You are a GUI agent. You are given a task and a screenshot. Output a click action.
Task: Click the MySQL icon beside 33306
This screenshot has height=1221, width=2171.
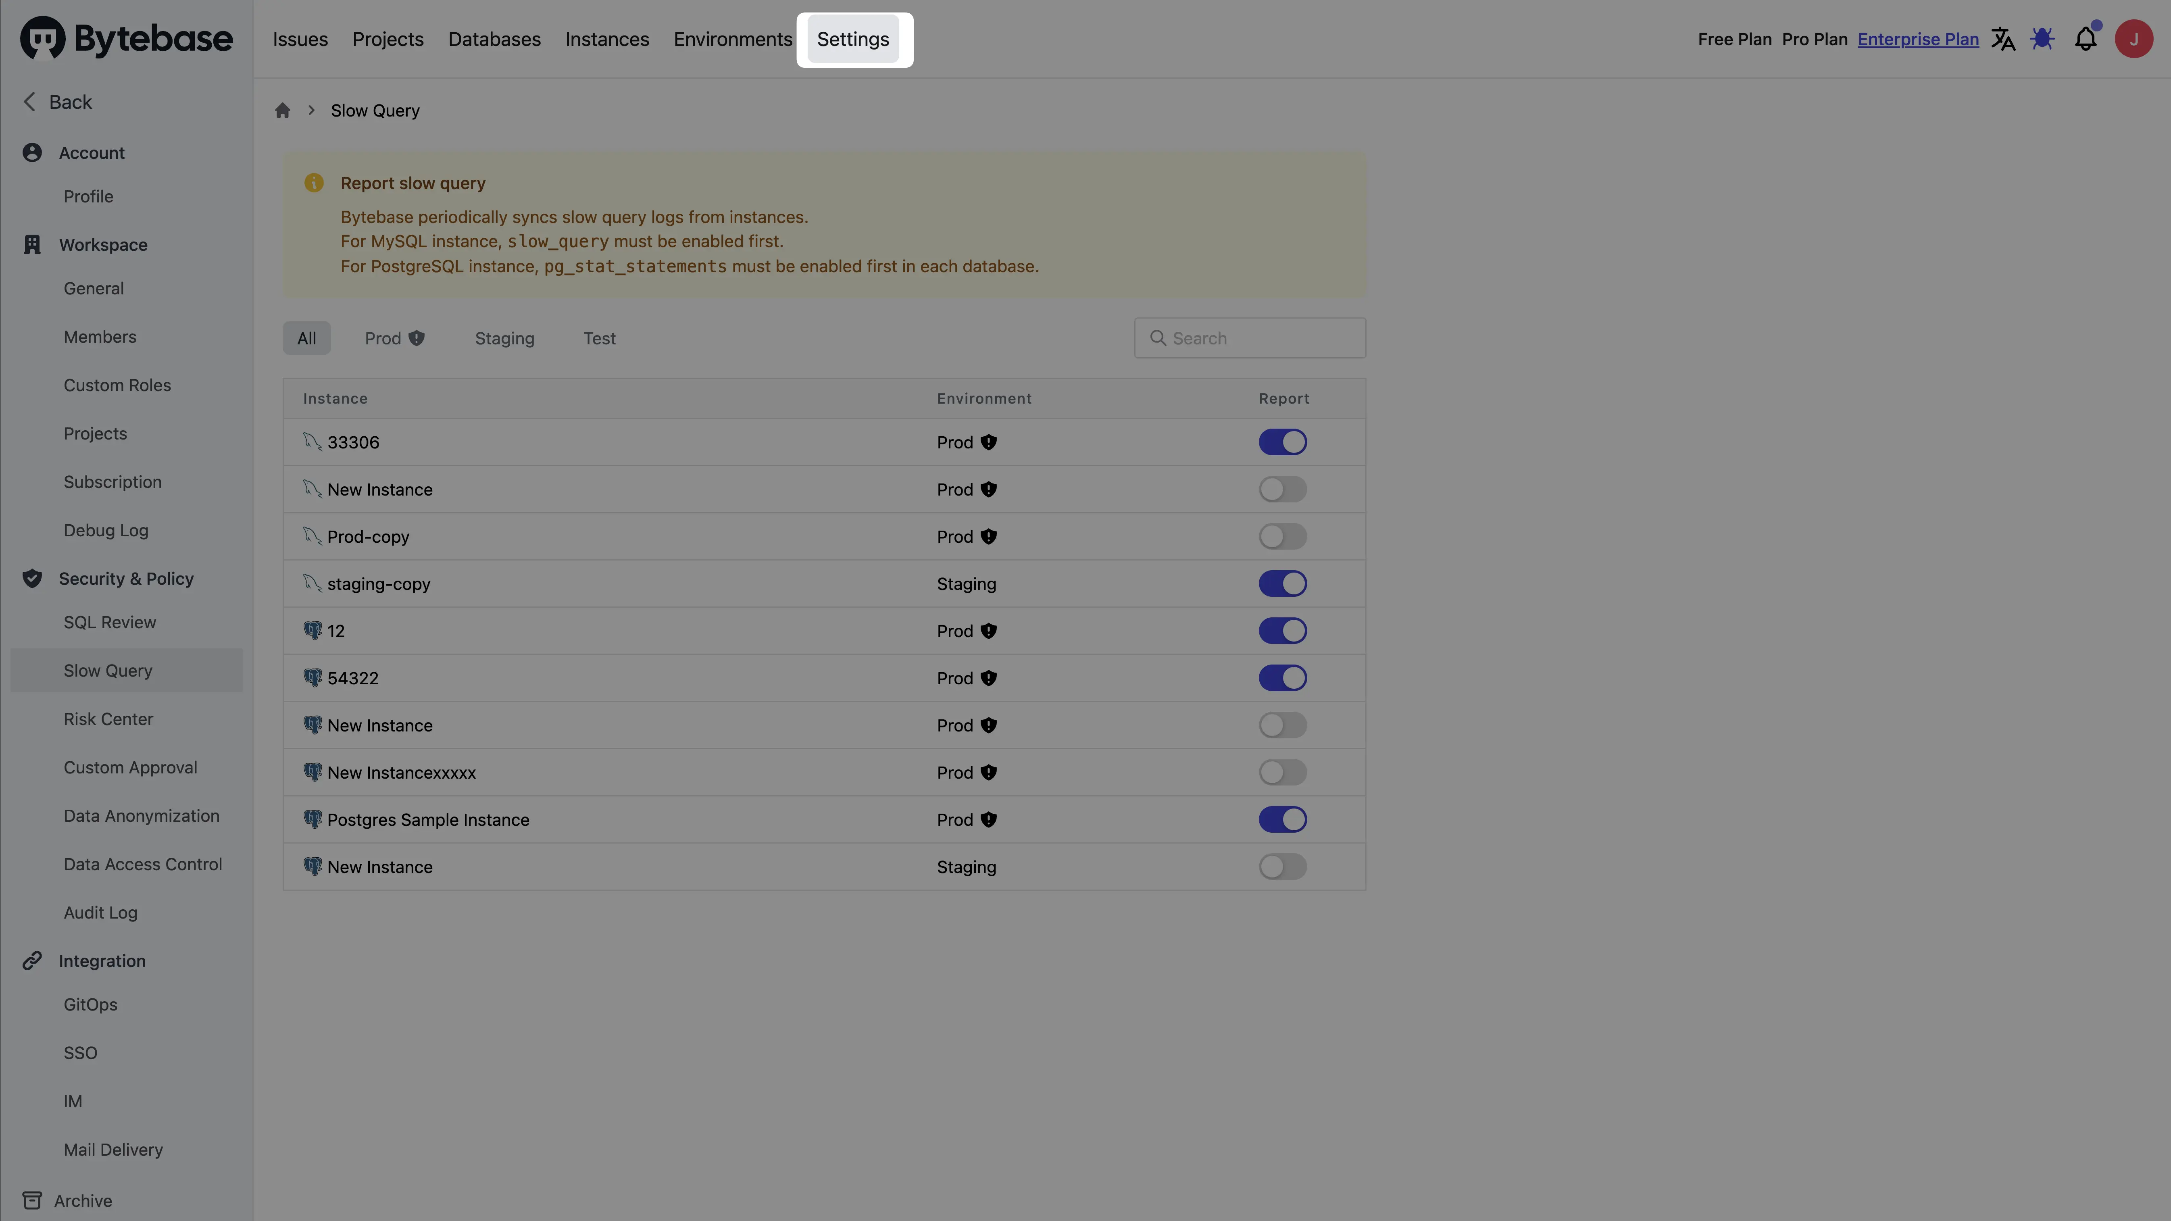313,442
